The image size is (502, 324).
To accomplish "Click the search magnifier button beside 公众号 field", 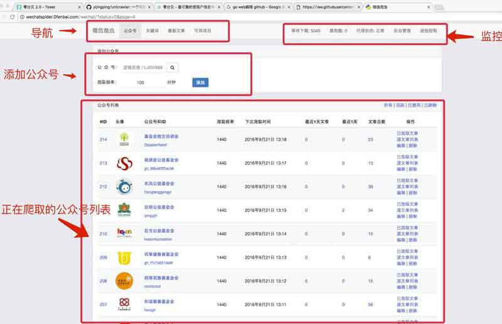I will [173, 68].
